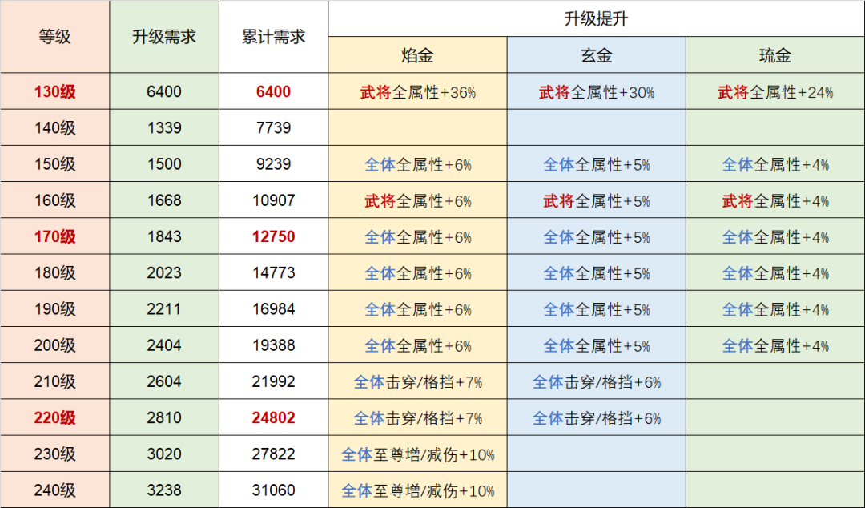Click cumulative value 19388

click(x=274, y=345)
